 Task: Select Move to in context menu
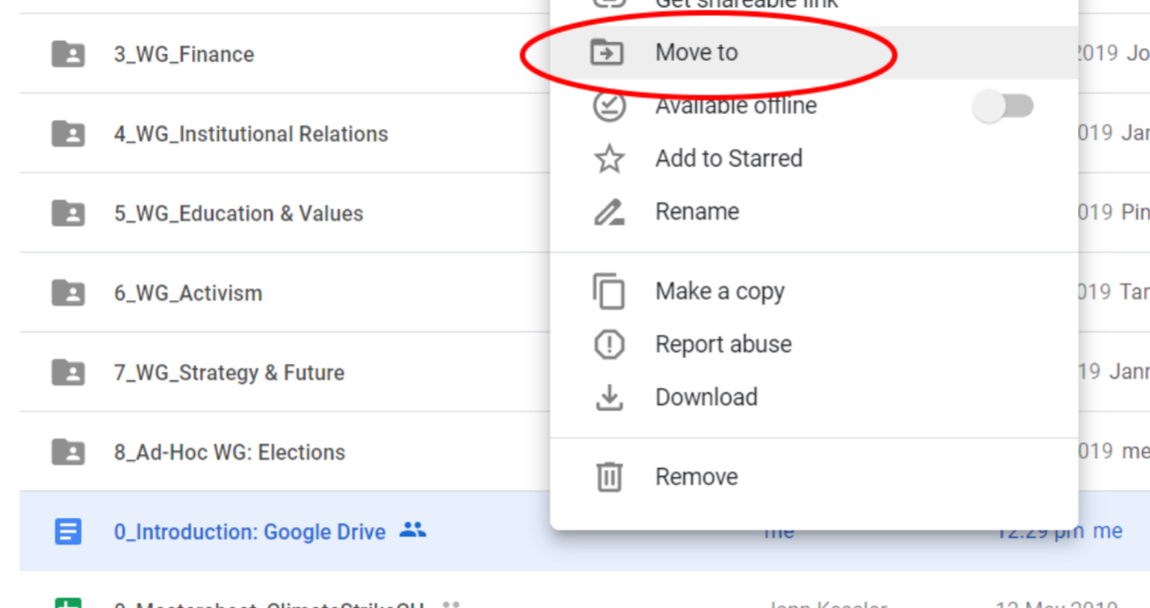pyautogui.click(x=696, y=53)
